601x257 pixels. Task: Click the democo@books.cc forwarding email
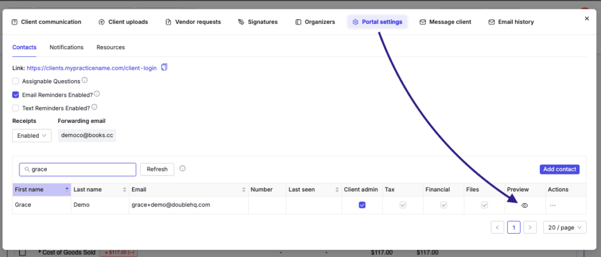pyautogui.click(x=87, y=135)
